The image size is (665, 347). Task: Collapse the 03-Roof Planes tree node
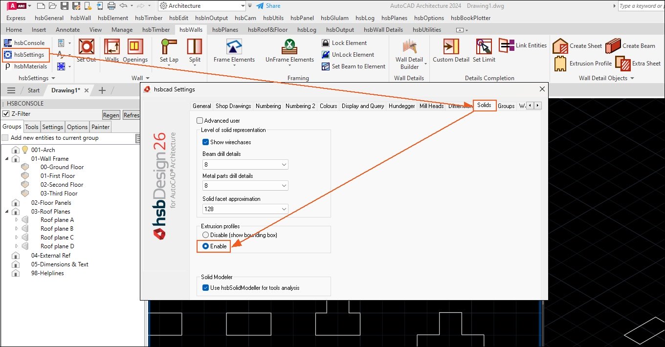point(7,212)
